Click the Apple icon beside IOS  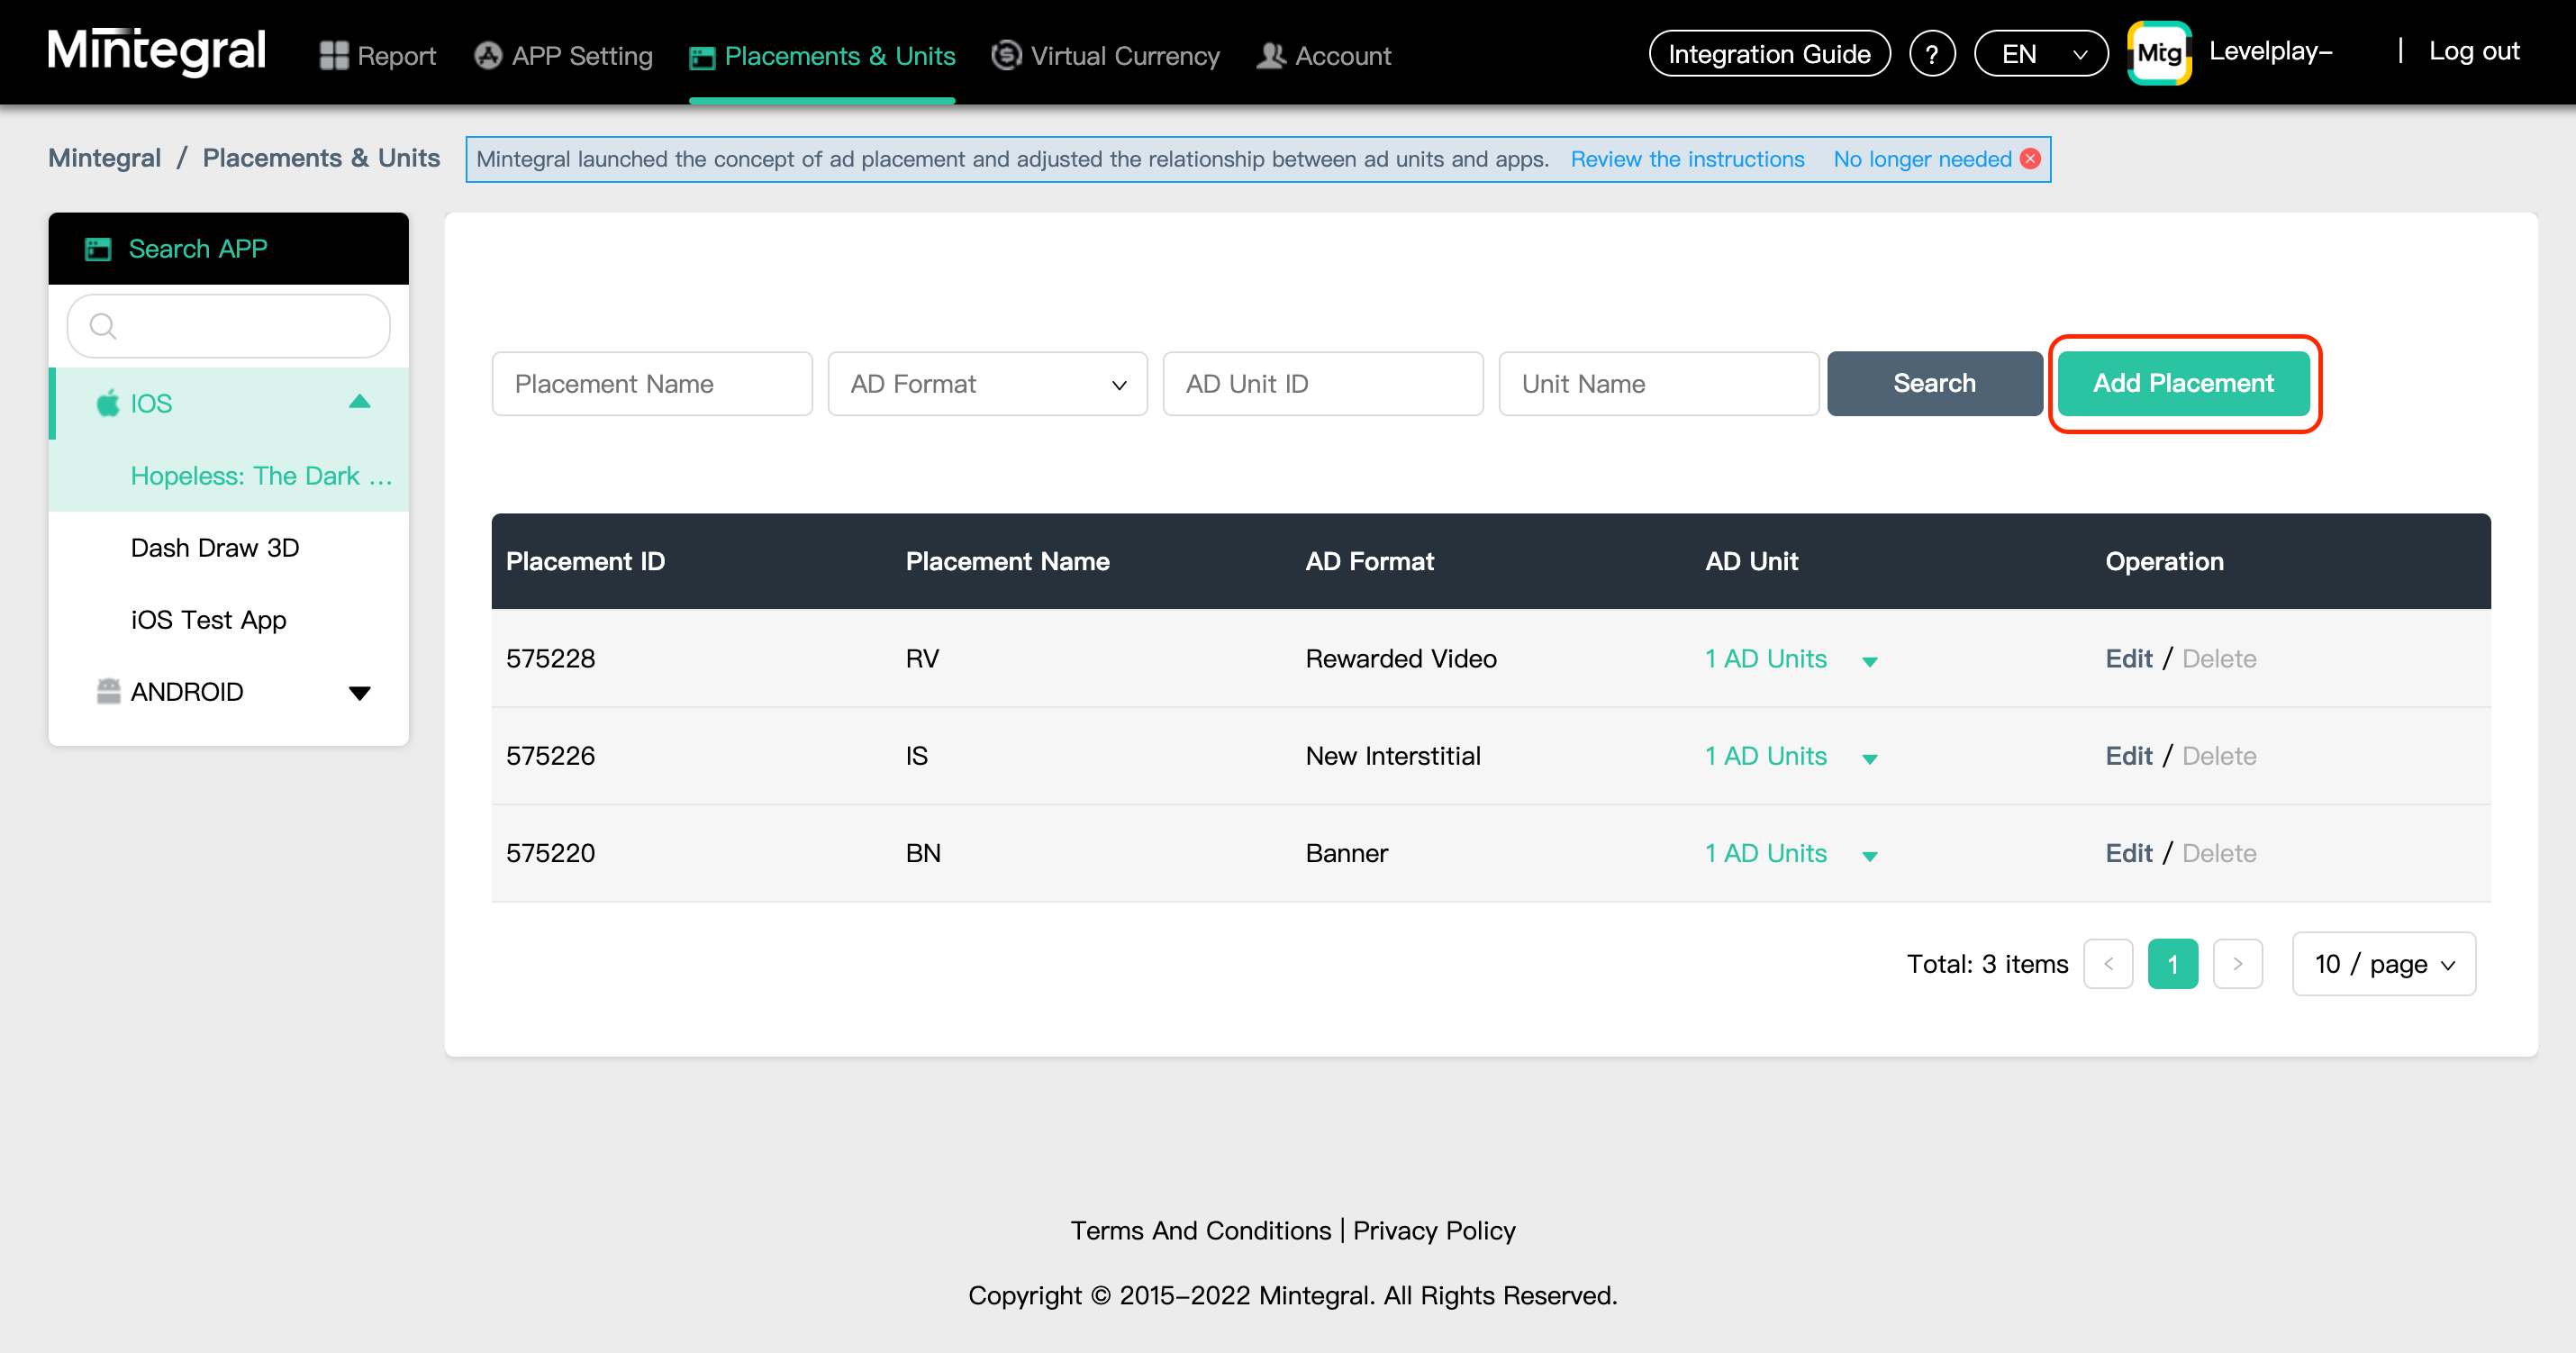coord(108,403)
